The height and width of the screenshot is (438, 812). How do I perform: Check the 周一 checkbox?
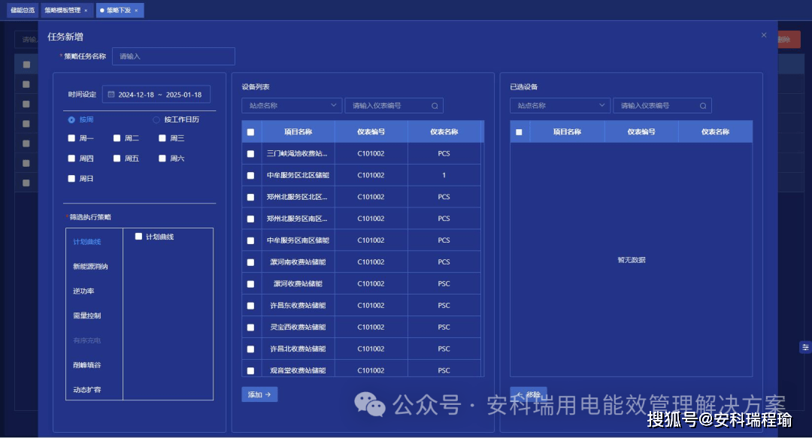[x=71, y=138]
